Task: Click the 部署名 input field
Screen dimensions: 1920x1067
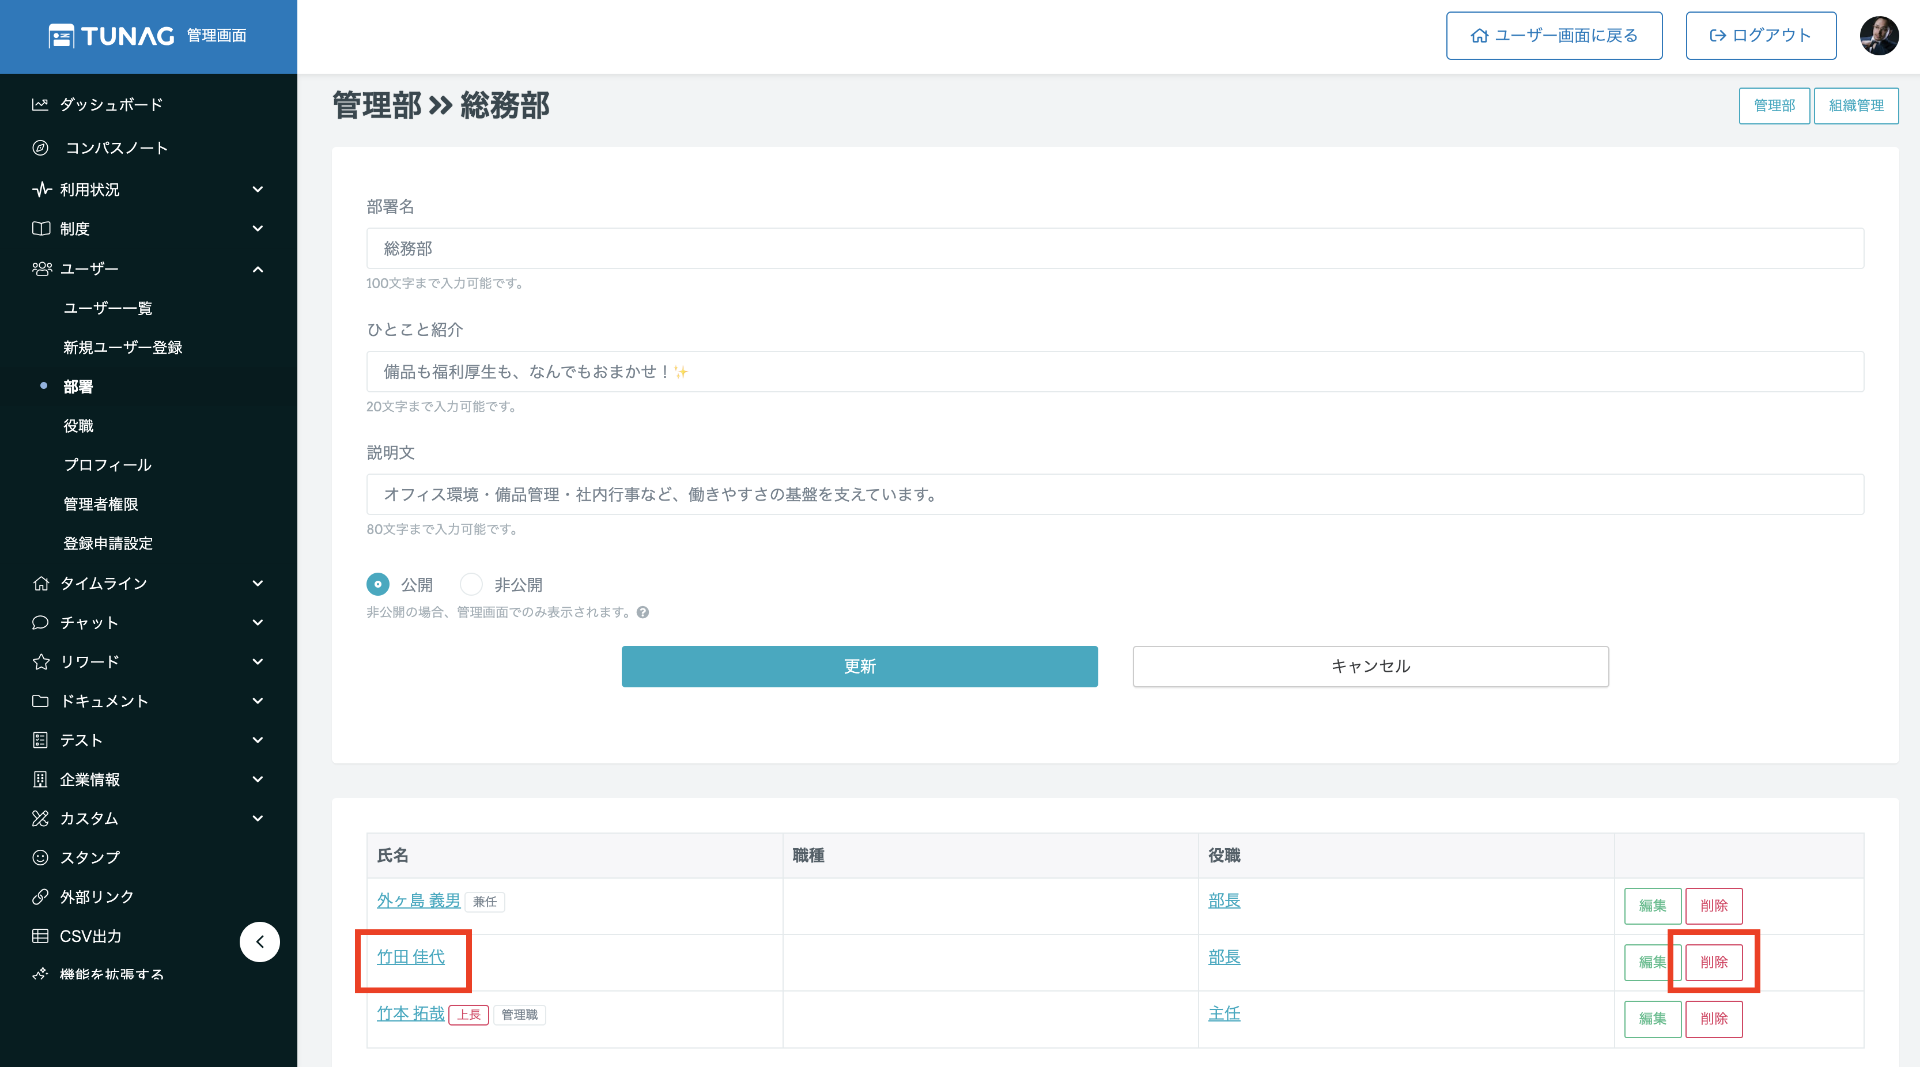Action: pos(1115,248)
